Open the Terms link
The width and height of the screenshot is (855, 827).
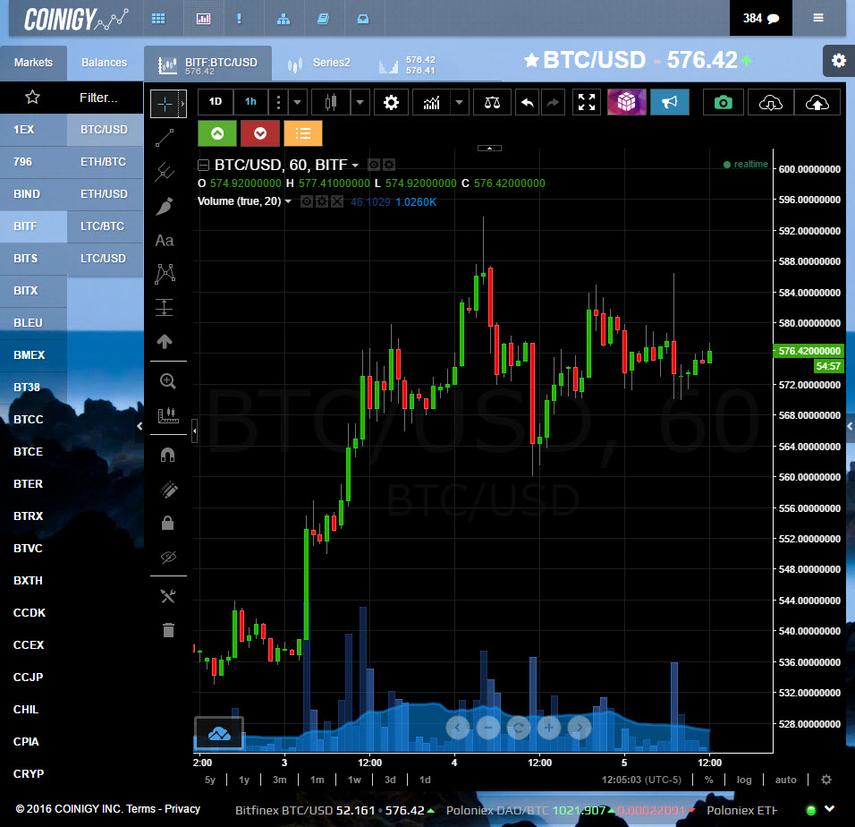coord(140,809)
